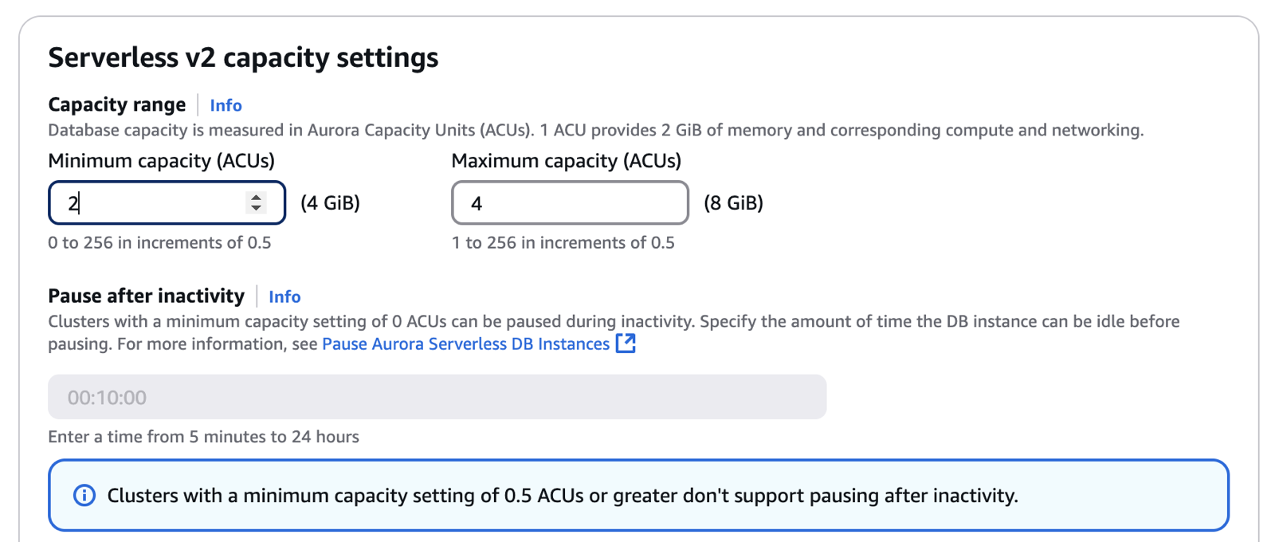
Task: Click the '1 to 256 in increments' hint
Action: [x=563, y=243]
